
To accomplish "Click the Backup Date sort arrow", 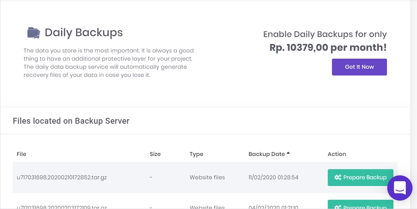I will (288, 153).
